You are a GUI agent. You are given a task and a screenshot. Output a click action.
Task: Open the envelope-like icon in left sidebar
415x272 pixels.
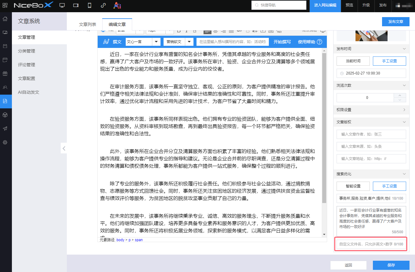(x=5, y=46)
